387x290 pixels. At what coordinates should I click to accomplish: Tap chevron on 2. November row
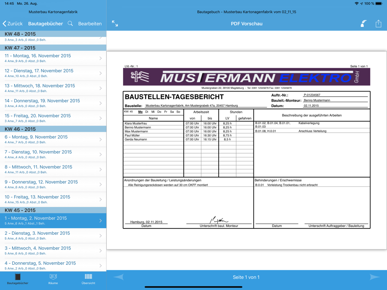point(101,221)
